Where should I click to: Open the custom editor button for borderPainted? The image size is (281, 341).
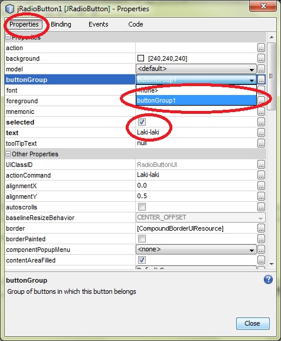(x=261, y=239)
